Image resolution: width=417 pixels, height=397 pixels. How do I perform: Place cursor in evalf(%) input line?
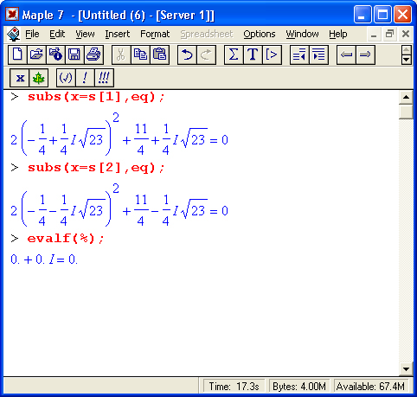(66, 239)
